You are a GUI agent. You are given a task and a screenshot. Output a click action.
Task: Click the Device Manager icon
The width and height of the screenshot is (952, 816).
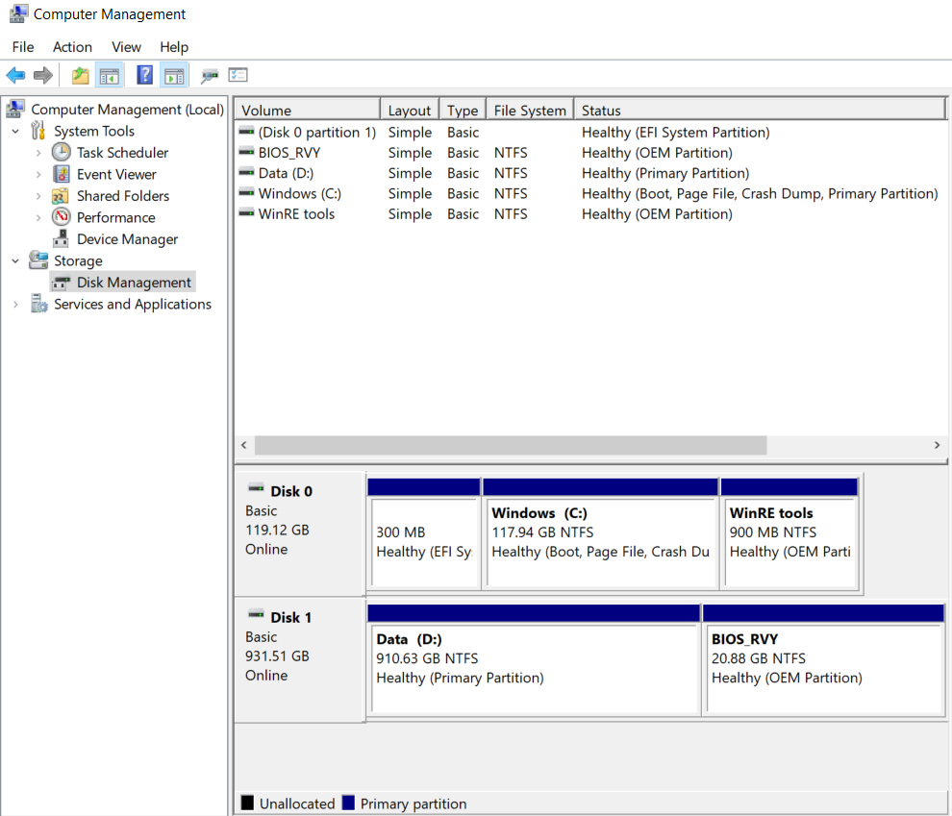(61, 239)
